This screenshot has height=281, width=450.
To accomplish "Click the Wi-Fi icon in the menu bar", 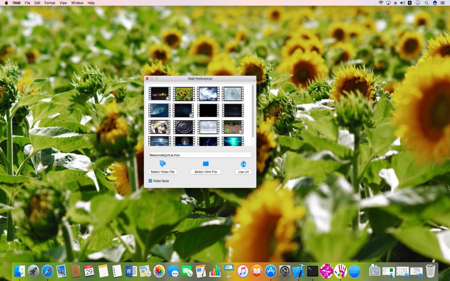I will [381, 3].
